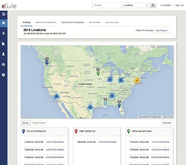Click account number 01234567
Screen dimensions: 186x165
click(x=166, y=5)
